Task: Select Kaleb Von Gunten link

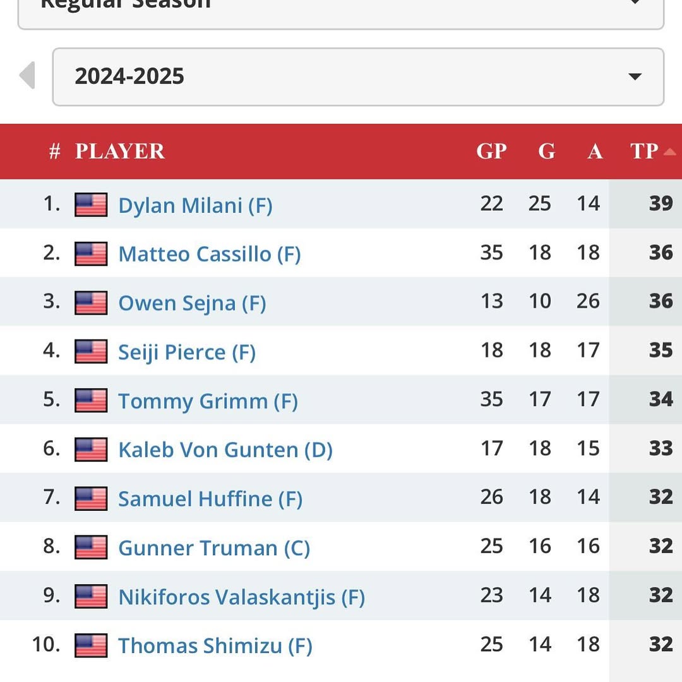Action: point(225,450)
